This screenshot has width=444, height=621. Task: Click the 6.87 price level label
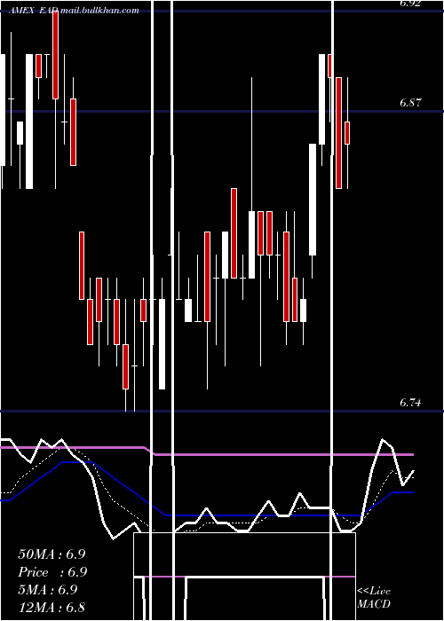coord(410,103)
